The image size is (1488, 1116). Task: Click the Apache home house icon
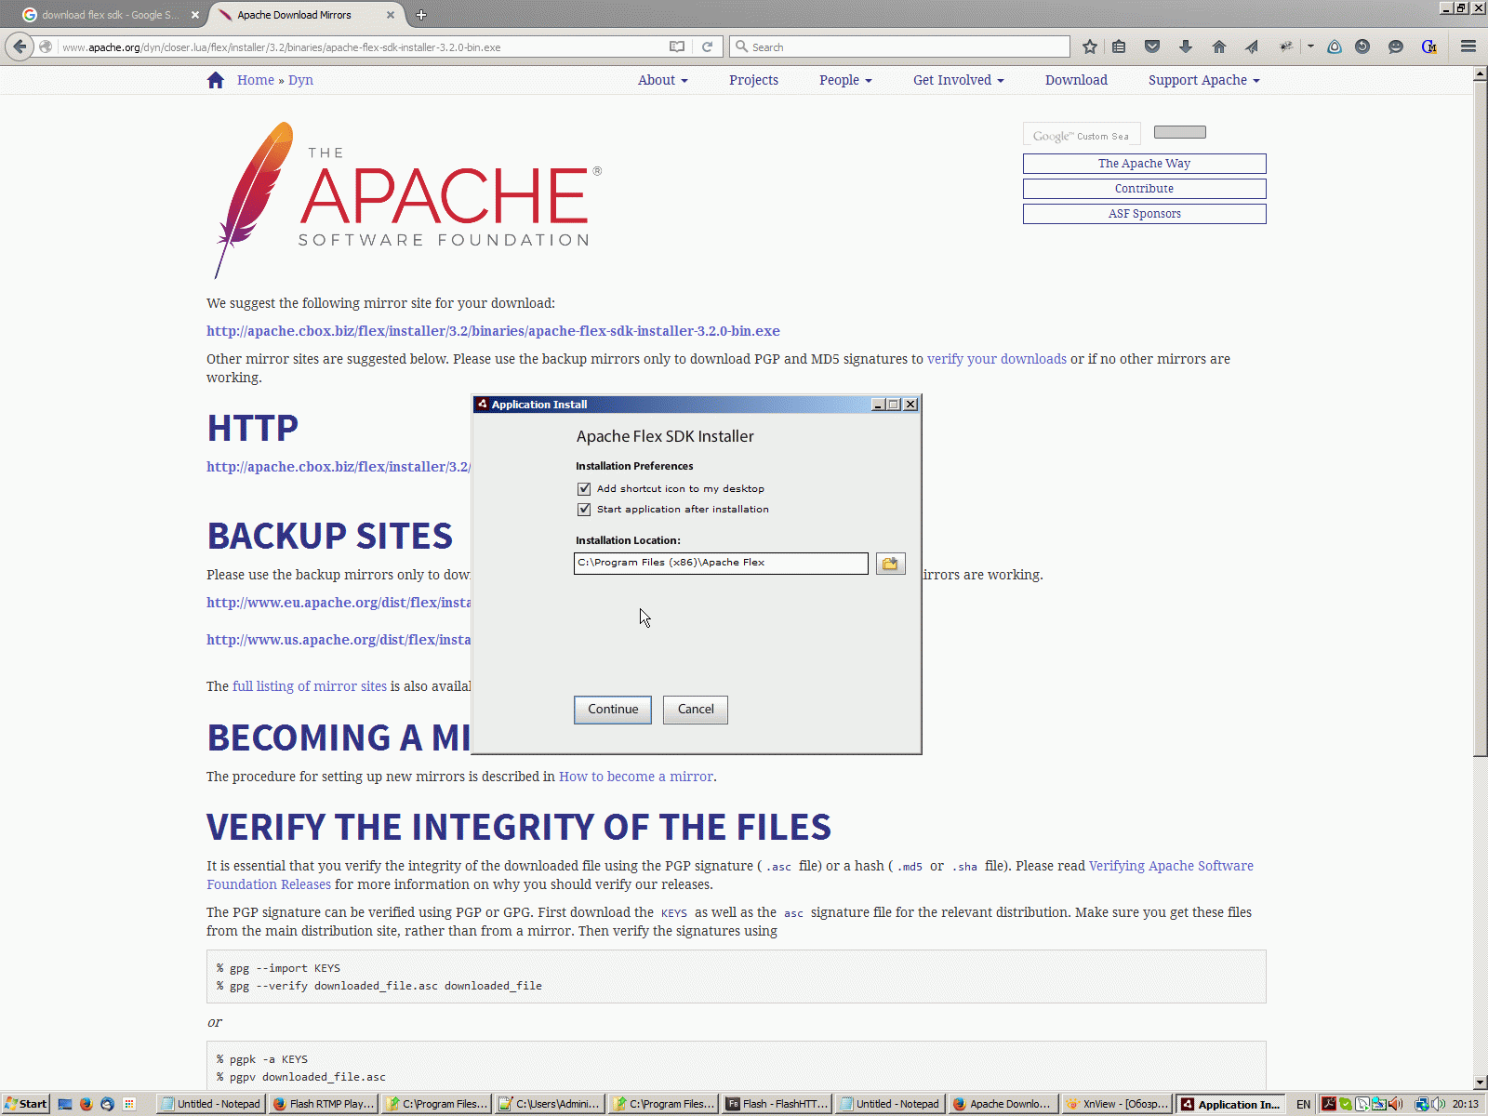coord(216,80)
